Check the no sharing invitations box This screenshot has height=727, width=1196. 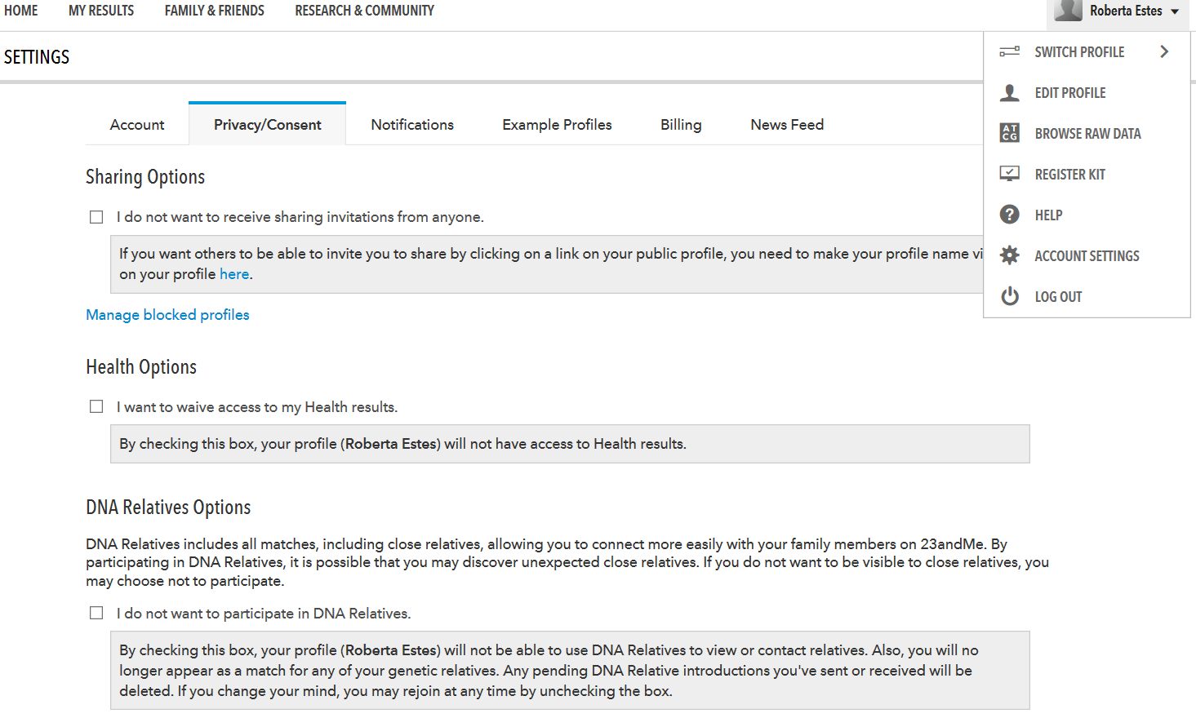point(96,217)
